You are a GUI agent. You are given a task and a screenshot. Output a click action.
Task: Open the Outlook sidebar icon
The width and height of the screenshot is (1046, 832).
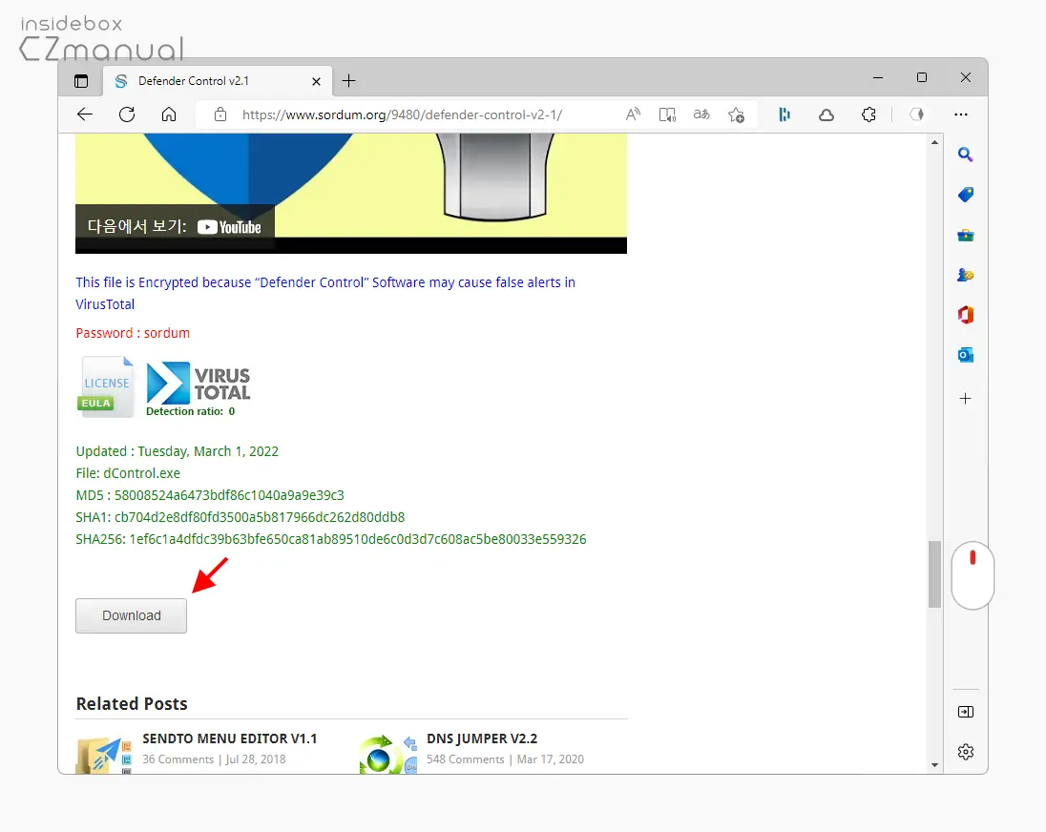click(x=965, y=355)
